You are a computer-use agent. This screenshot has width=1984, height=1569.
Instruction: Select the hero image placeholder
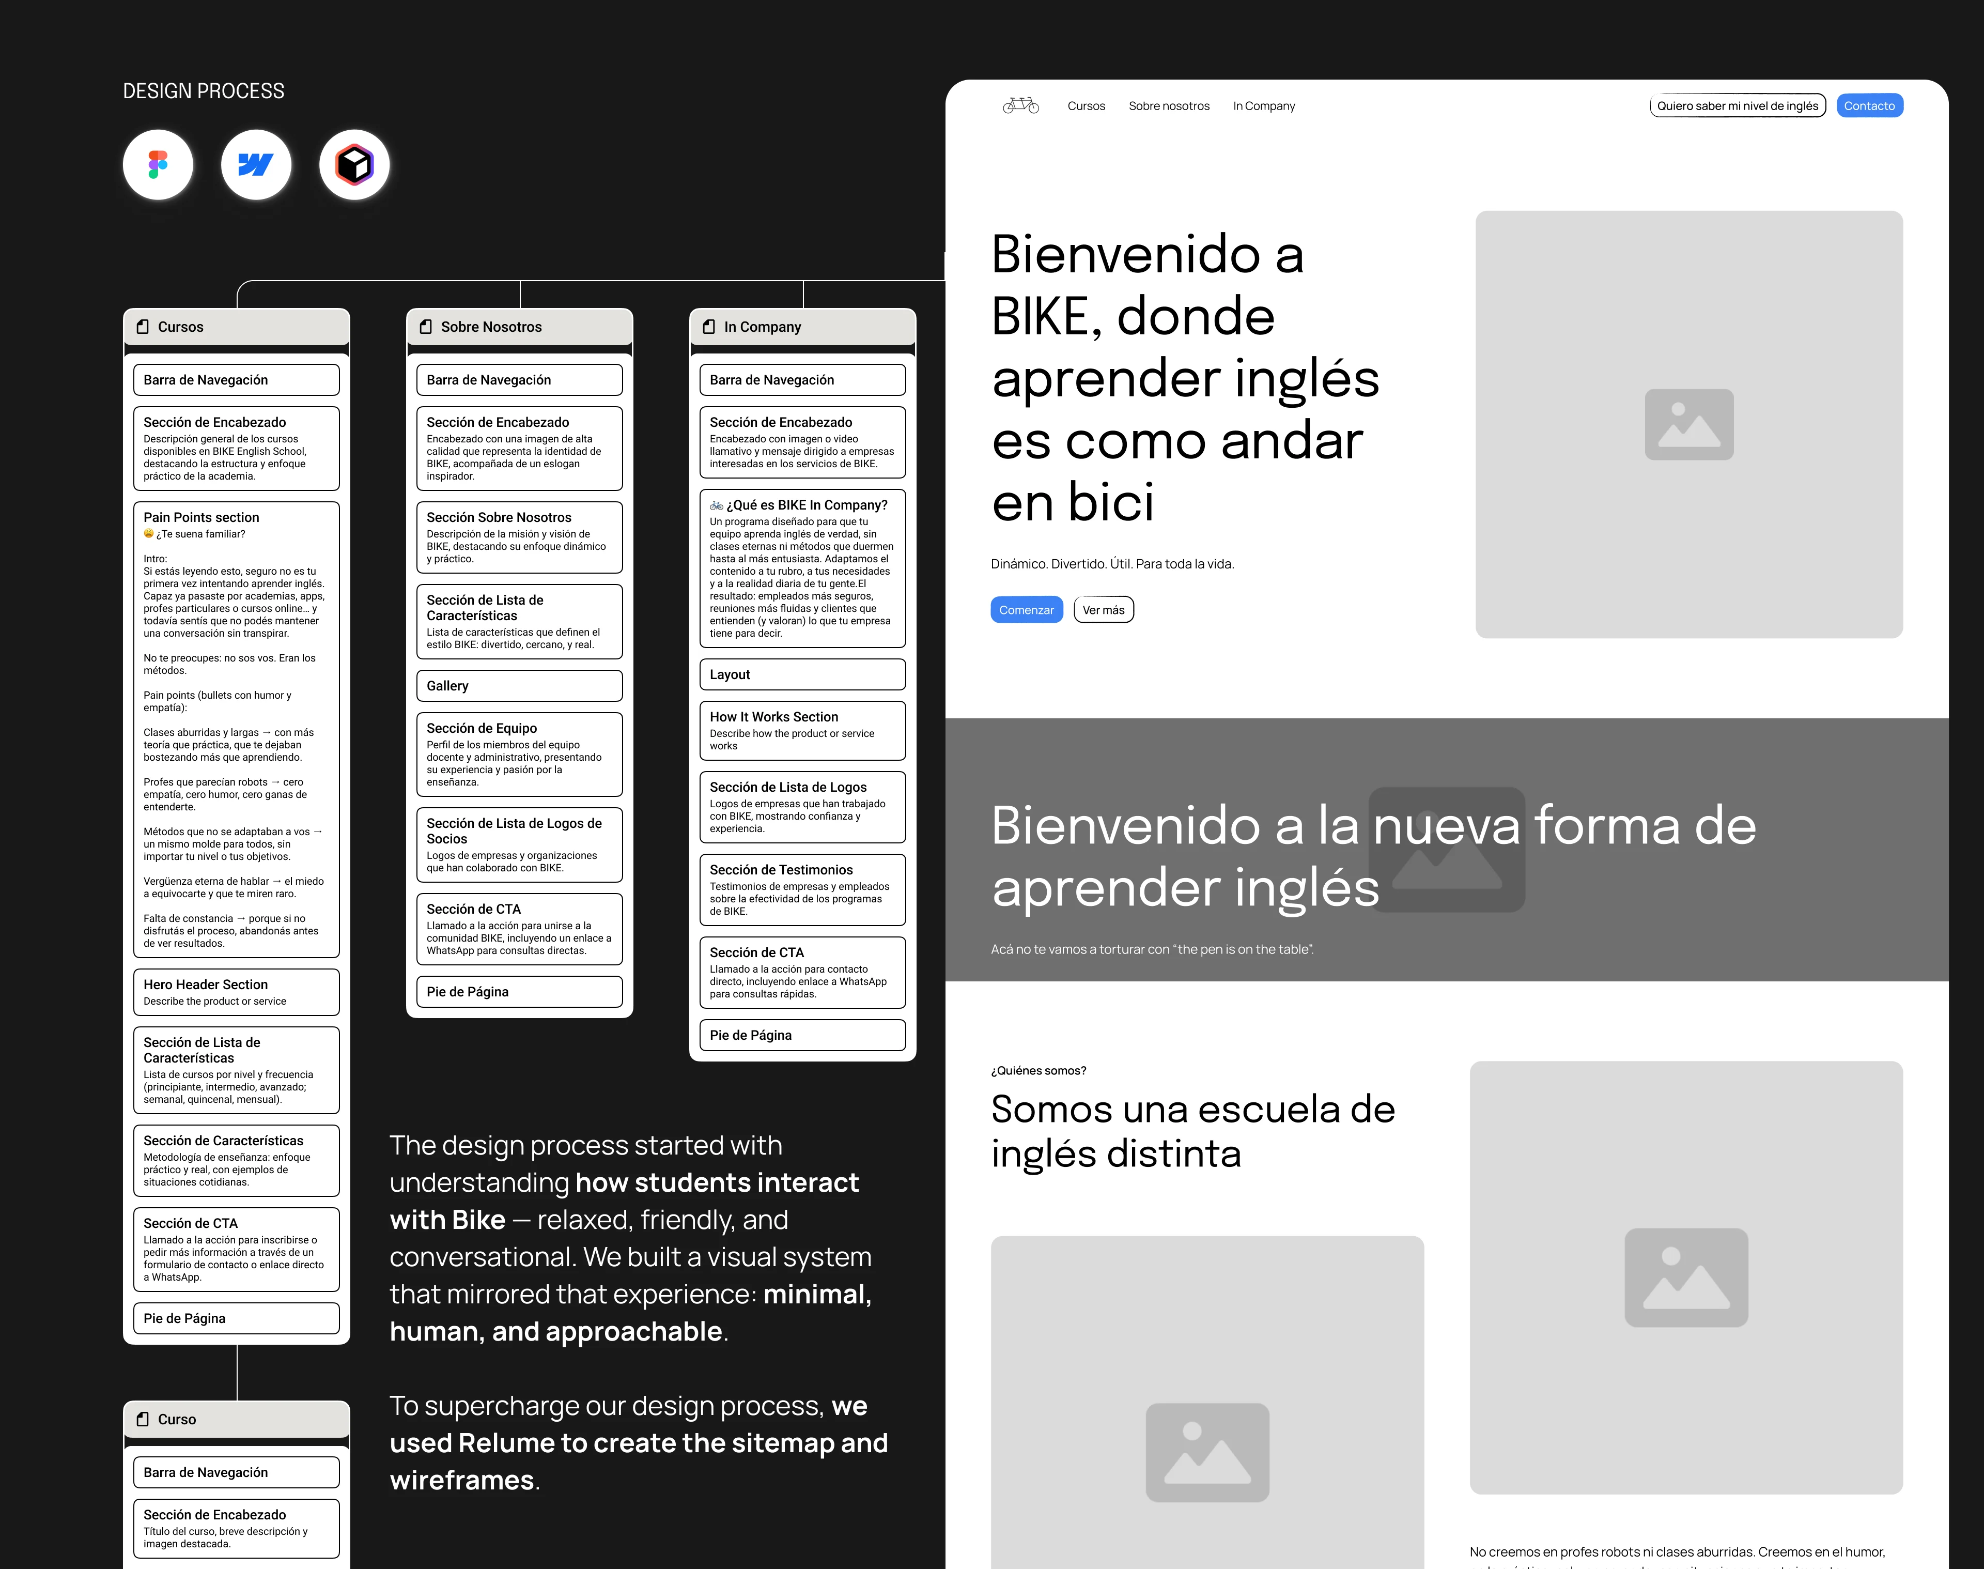click(x=1688, y=424)
